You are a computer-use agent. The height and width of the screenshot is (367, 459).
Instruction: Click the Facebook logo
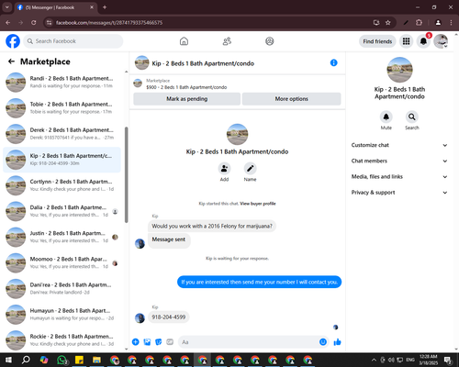pos(13,41)
